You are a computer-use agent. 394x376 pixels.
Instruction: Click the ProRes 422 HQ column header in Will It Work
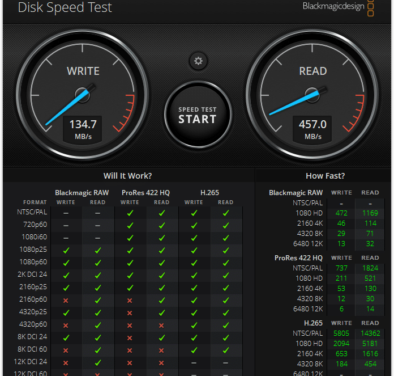(145, 193)
